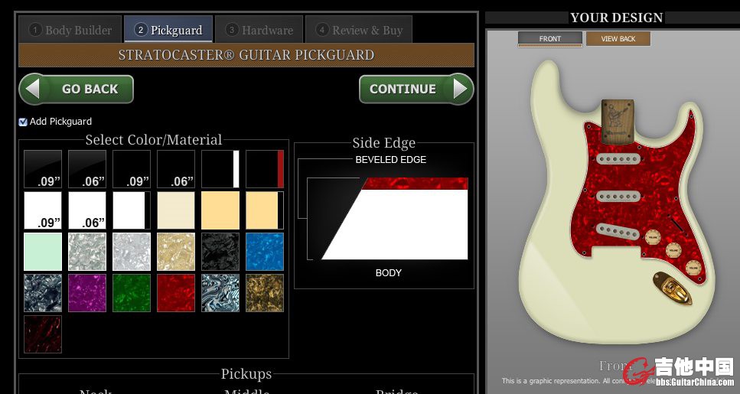Select the black swatch with white edge
This screenshot has height=394, width=740.
point(220,169)
